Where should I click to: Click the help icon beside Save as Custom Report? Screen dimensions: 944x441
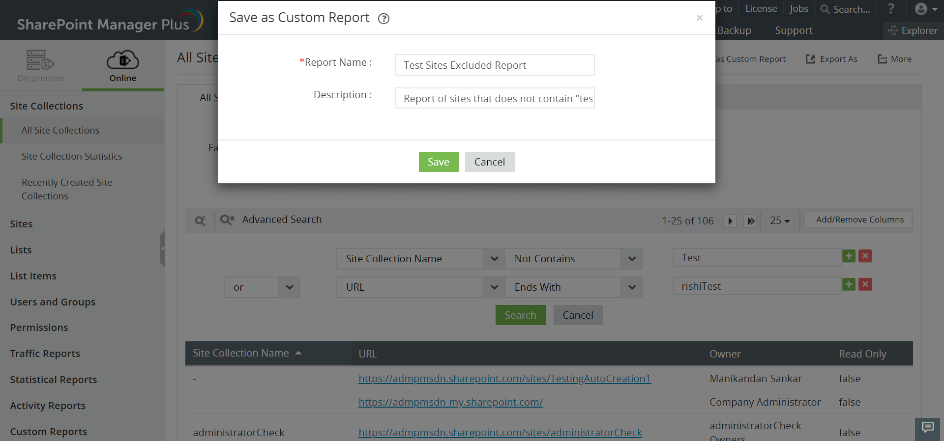pyautogui.click(x=383, y=19)
